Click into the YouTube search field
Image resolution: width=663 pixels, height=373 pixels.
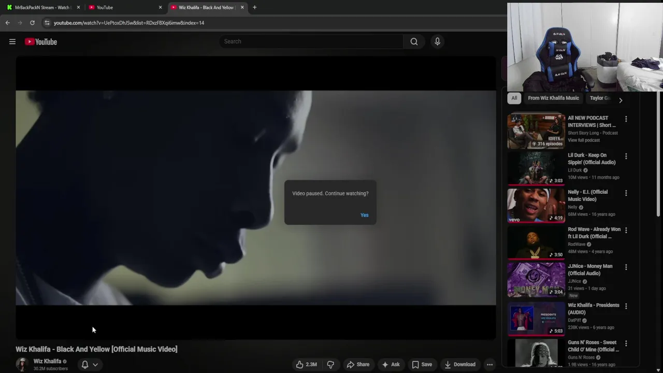tap(311, 41)
